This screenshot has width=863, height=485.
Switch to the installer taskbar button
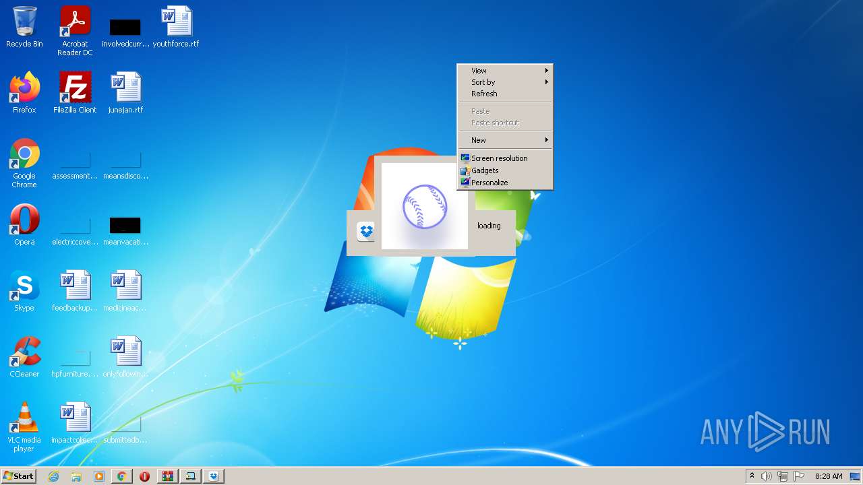[x=191, y=476]
